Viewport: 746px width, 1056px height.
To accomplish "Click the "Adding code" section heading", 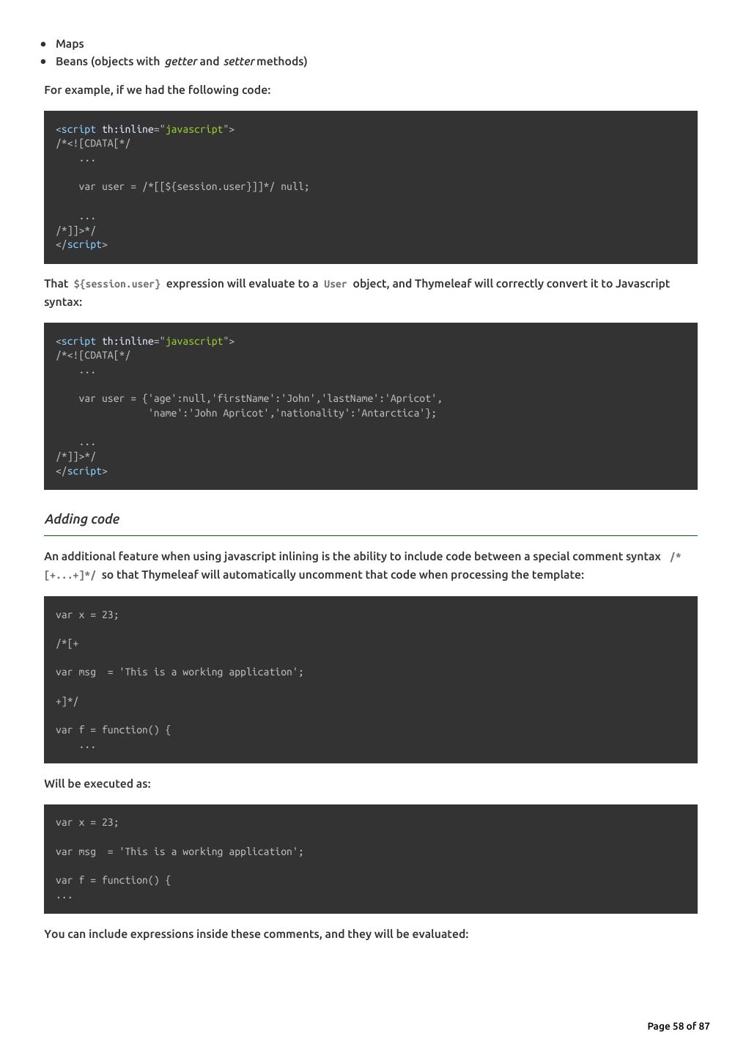I will tap(81, 519).
